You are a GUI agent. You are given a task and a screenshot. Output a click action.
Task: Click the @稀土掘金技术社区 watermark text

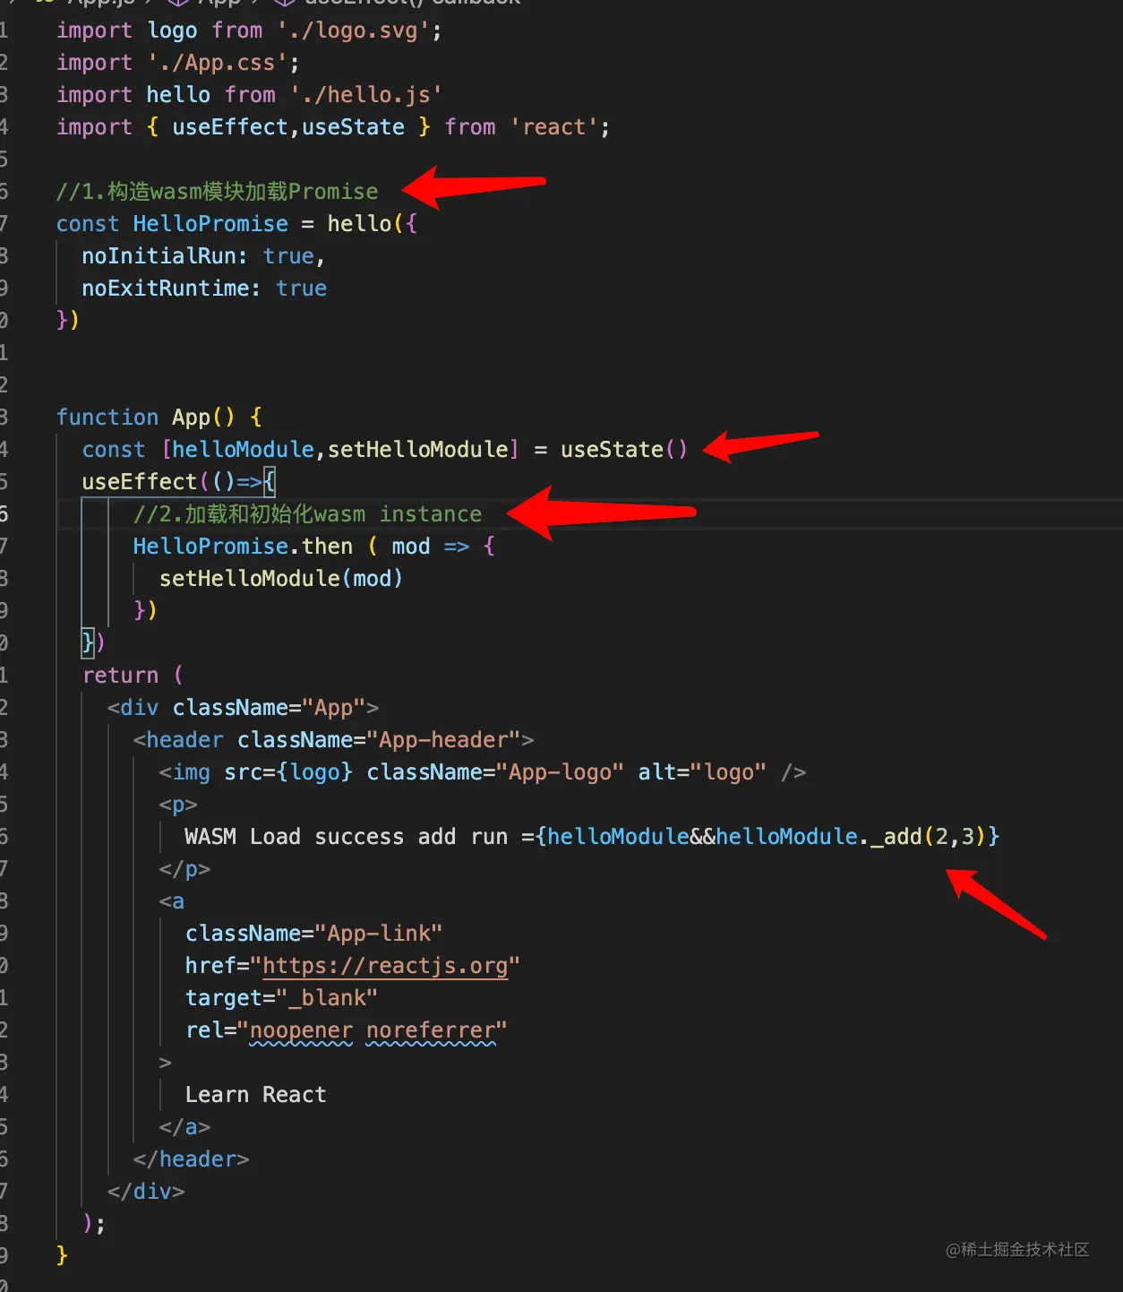[1016, 1251]
